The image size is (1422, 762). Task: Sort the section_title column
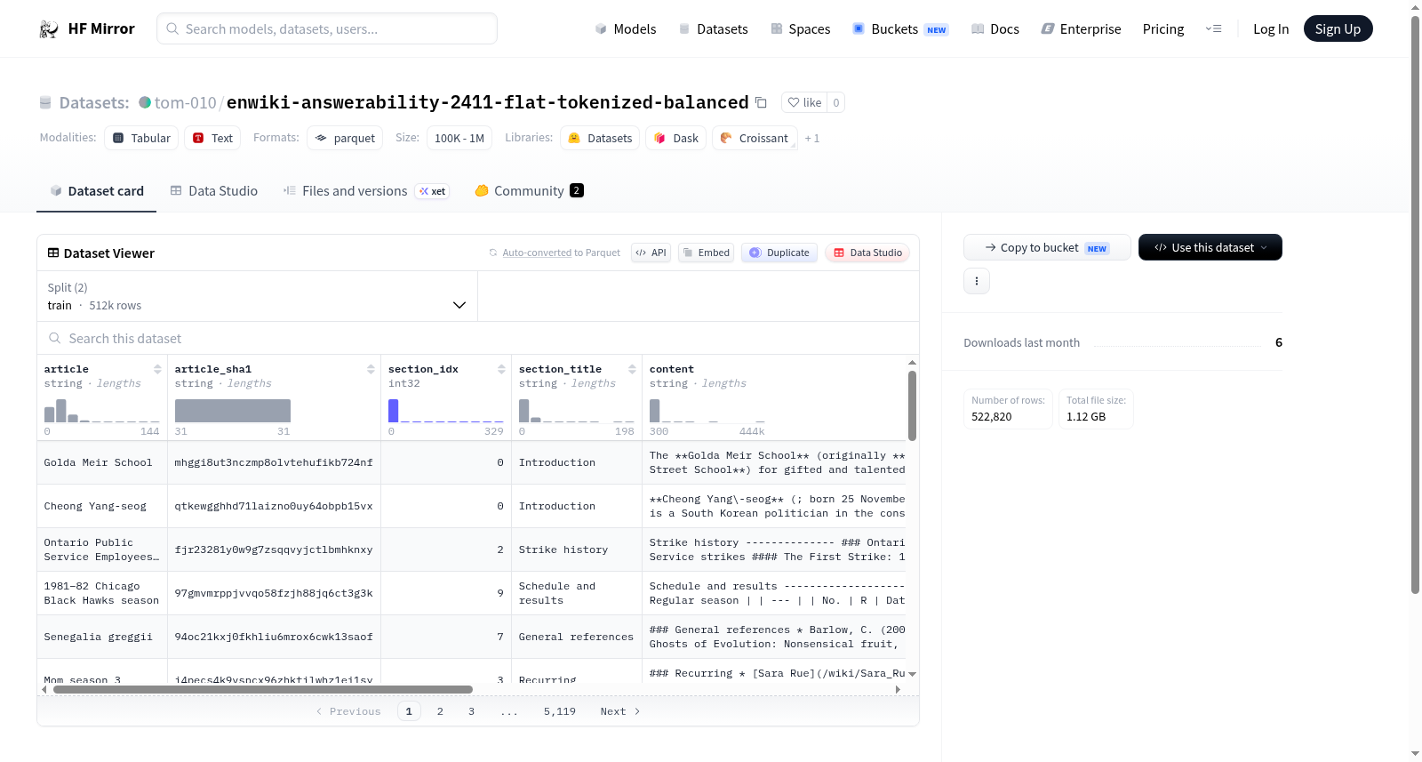[x=632, y=369]
